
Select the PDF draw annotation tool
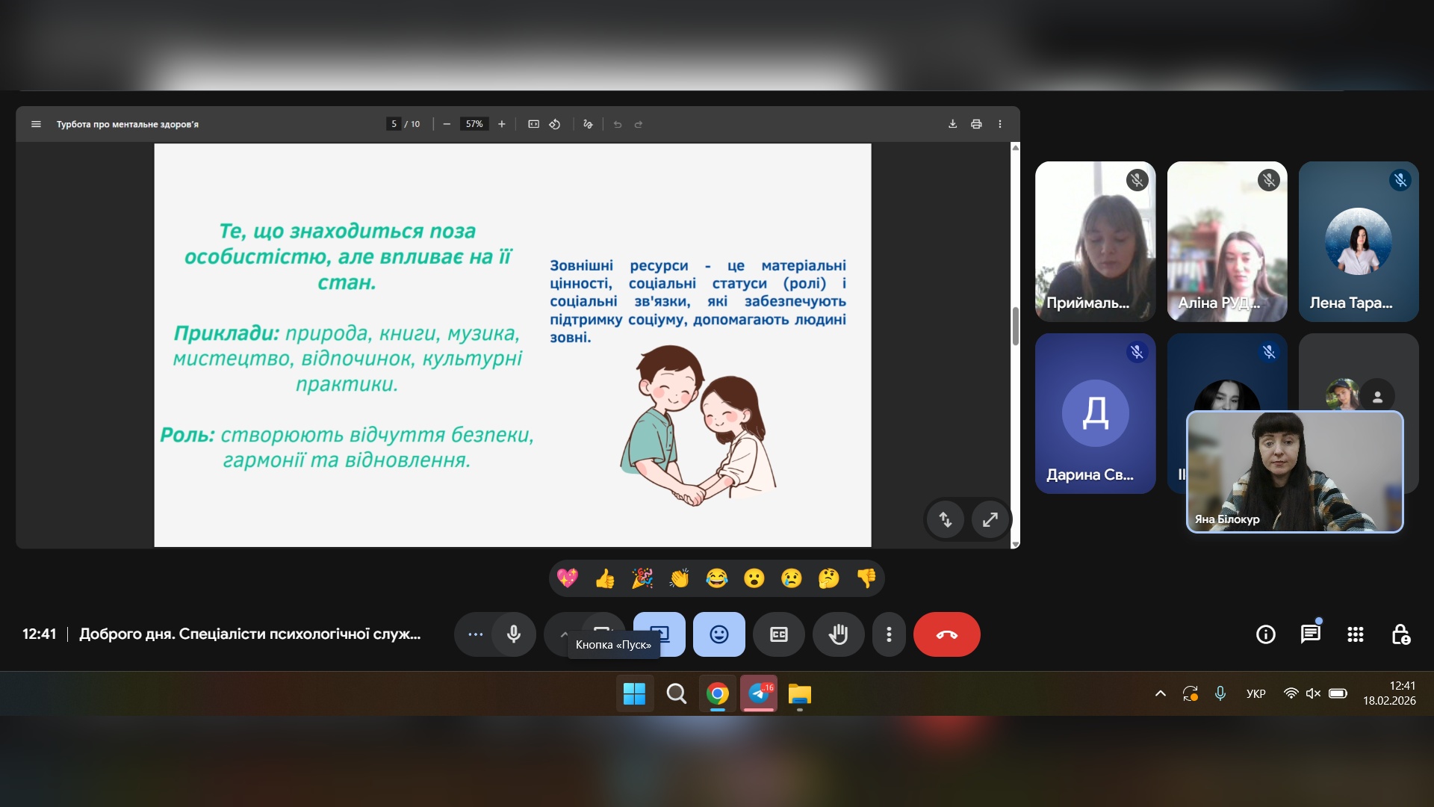pyautogui.click(x=588, y=124)
